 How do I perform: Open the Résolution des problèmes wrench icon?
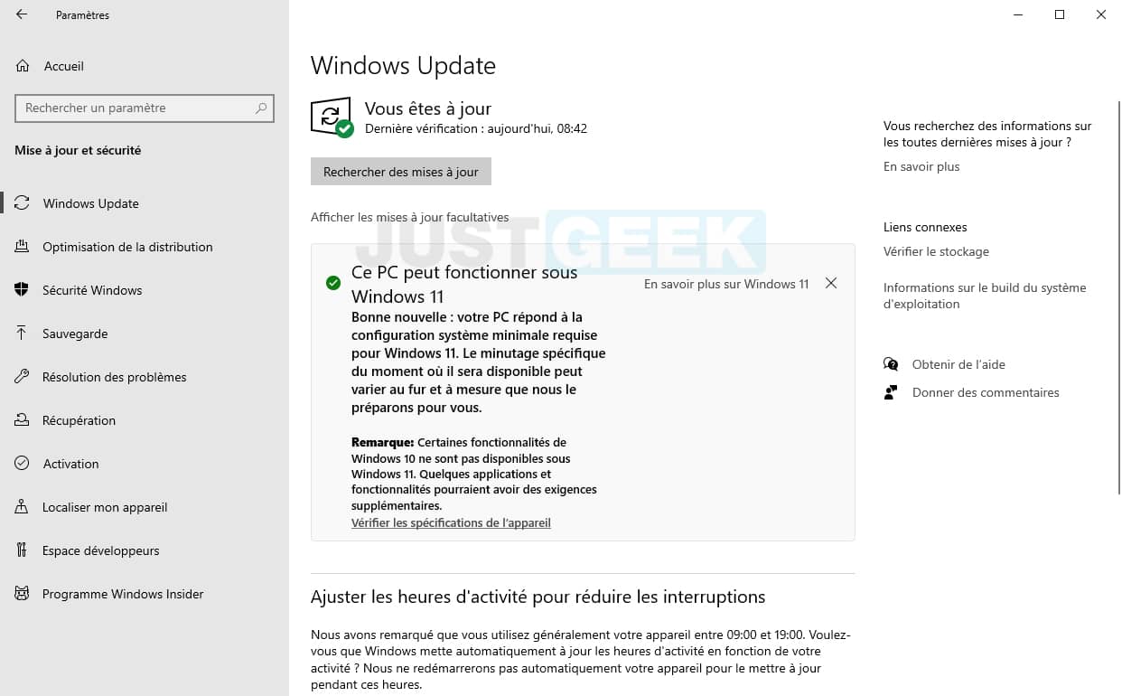point(22,377)
